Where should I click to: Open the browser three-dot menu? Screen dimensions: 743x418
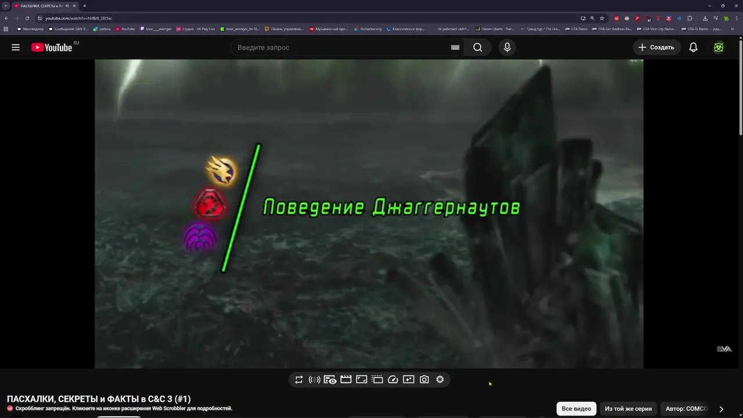coord(736,18)
